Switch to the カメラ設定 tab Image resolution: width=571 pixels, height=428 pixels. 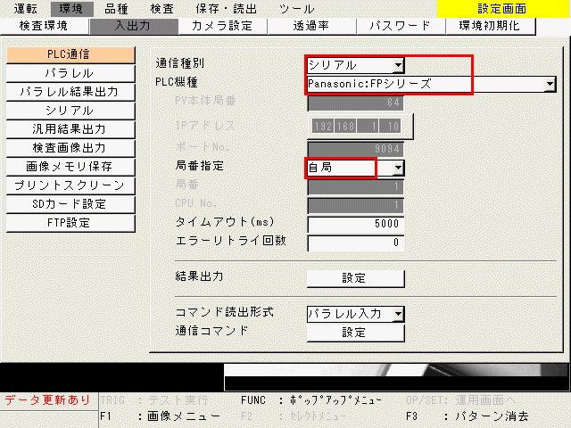(221, 26)
